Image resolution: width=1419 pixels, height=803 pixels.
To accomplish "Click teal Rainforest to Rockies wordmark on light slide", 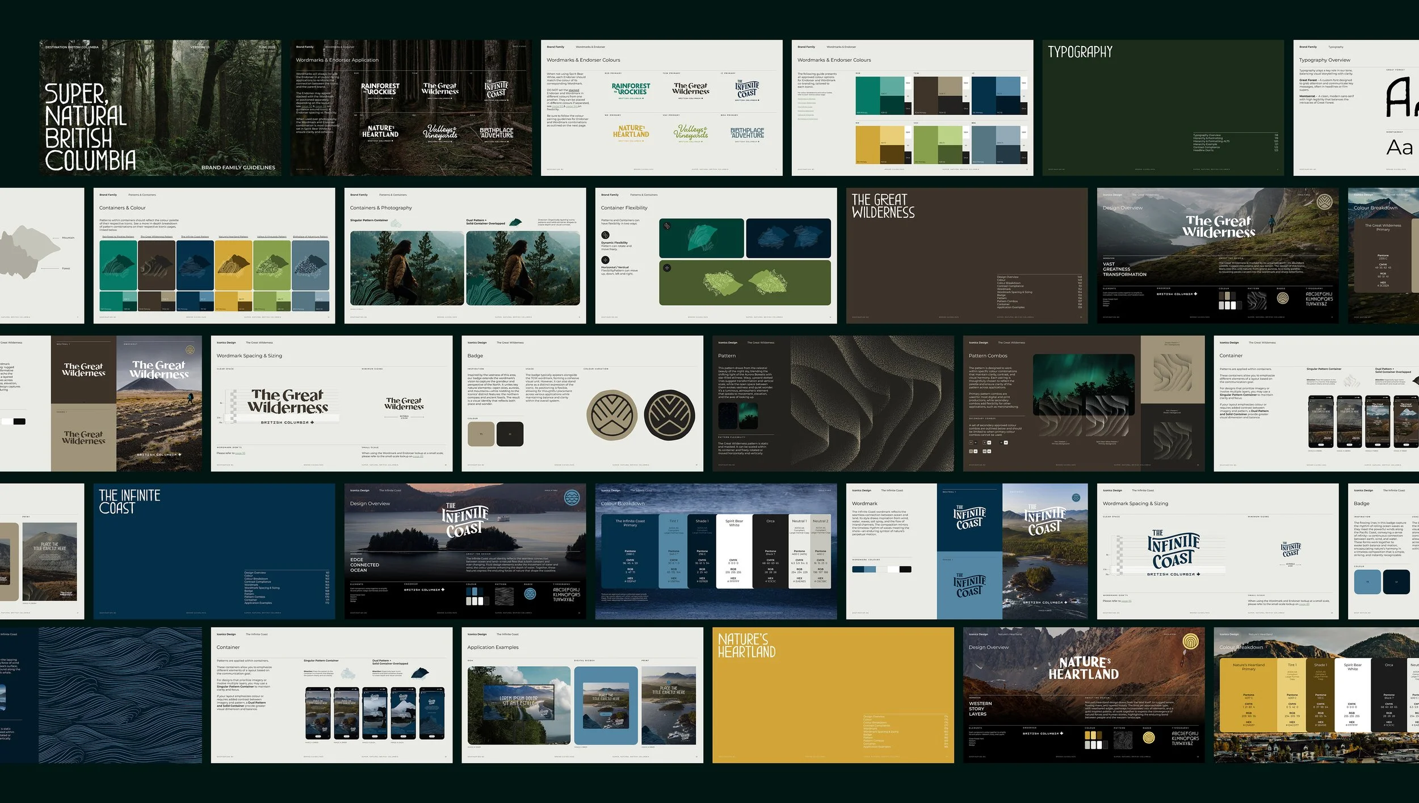I will (x=631, y=89).
